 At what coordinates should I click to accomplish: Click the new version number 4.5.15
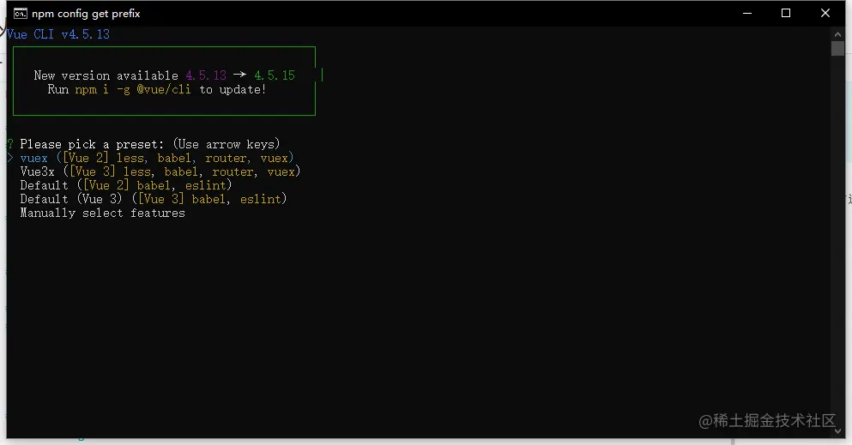pyautogui.click(x=275, y=75)
